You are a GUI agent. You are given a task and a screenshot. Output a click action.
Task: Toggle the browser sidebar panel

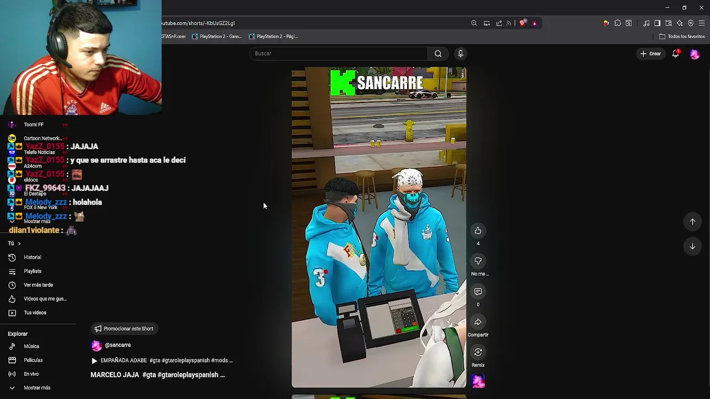[x=657, y=23]
